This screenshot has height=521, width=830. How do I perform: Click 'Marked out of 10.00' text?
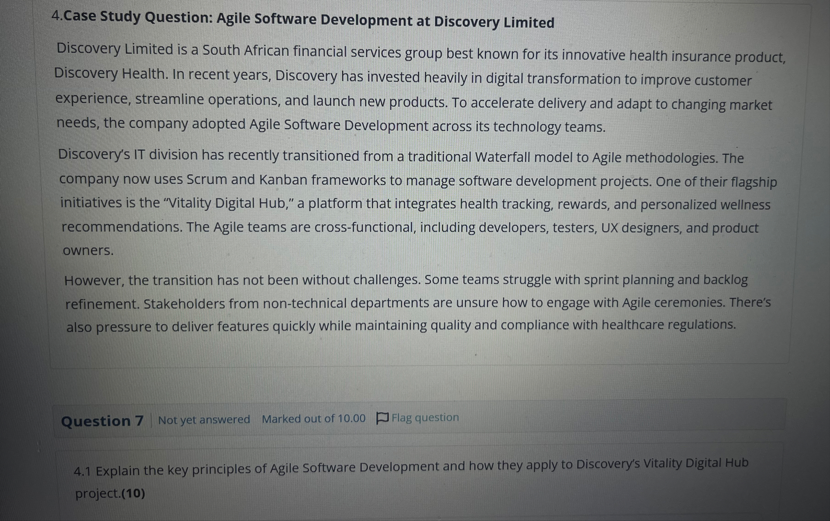[314, 418]
